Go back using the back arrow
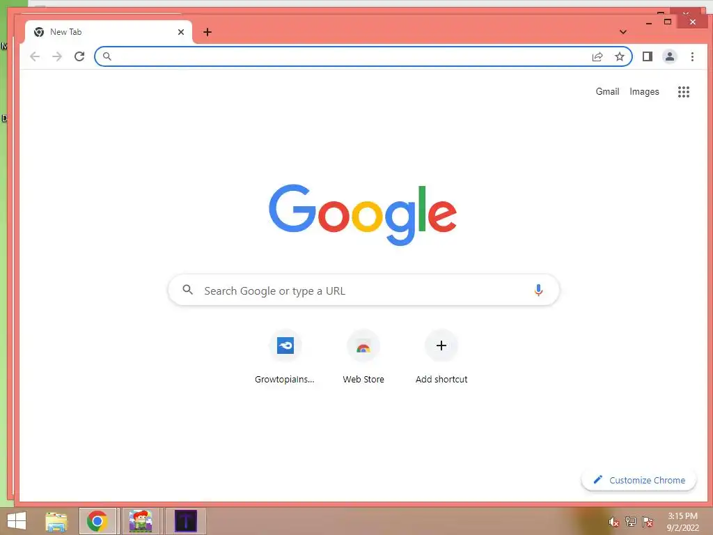713x535 pixels. coord(35,56)
